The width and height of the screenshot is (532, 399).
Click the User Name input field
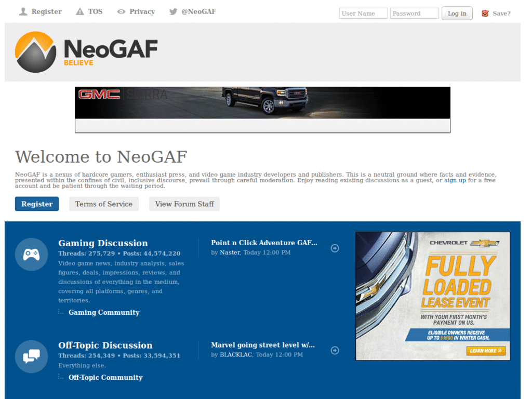tap(363, 14)
